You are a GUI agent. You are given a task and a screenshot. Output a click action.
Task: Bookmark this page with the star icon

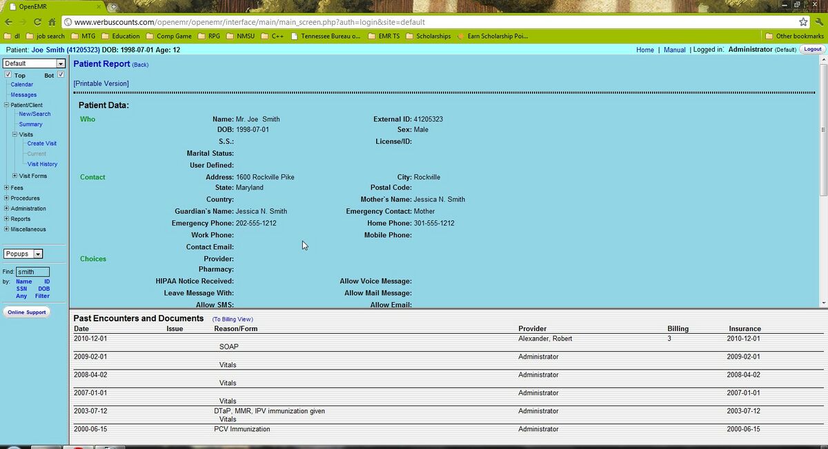click(803, 21)
